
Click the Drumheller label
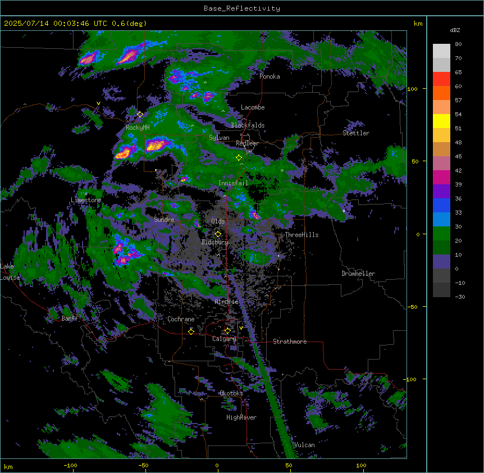358,274
